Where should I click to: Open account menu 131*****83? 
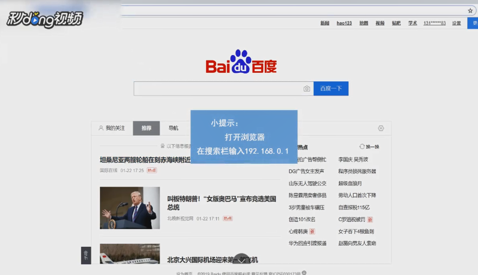tap(434, 23)
